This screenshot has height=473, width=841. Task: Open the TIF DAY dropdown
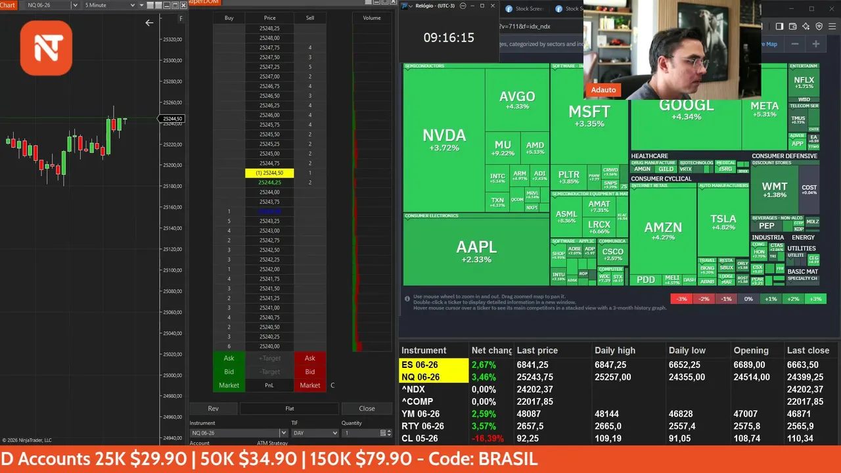point(315,433)
